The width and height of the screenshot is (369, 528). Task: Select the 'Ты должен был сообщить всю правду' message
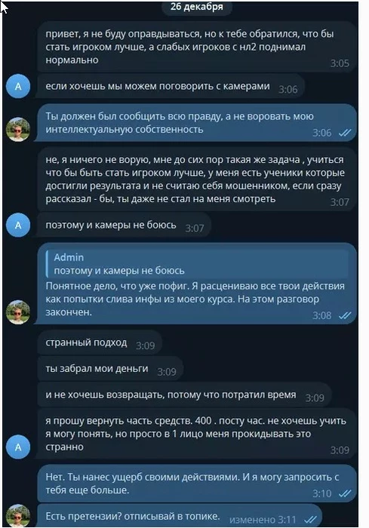click(197, 123)
